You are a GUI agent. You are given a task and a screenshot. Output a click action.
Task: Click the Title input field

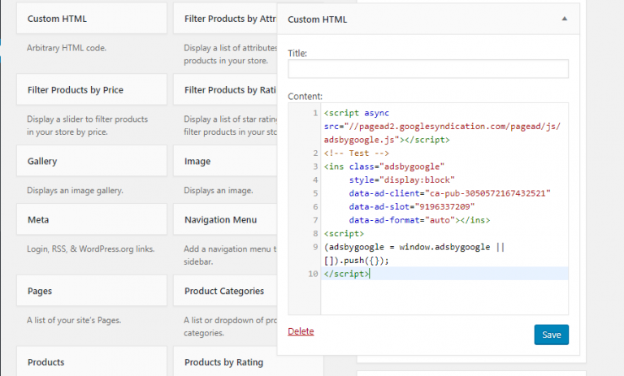427,70
